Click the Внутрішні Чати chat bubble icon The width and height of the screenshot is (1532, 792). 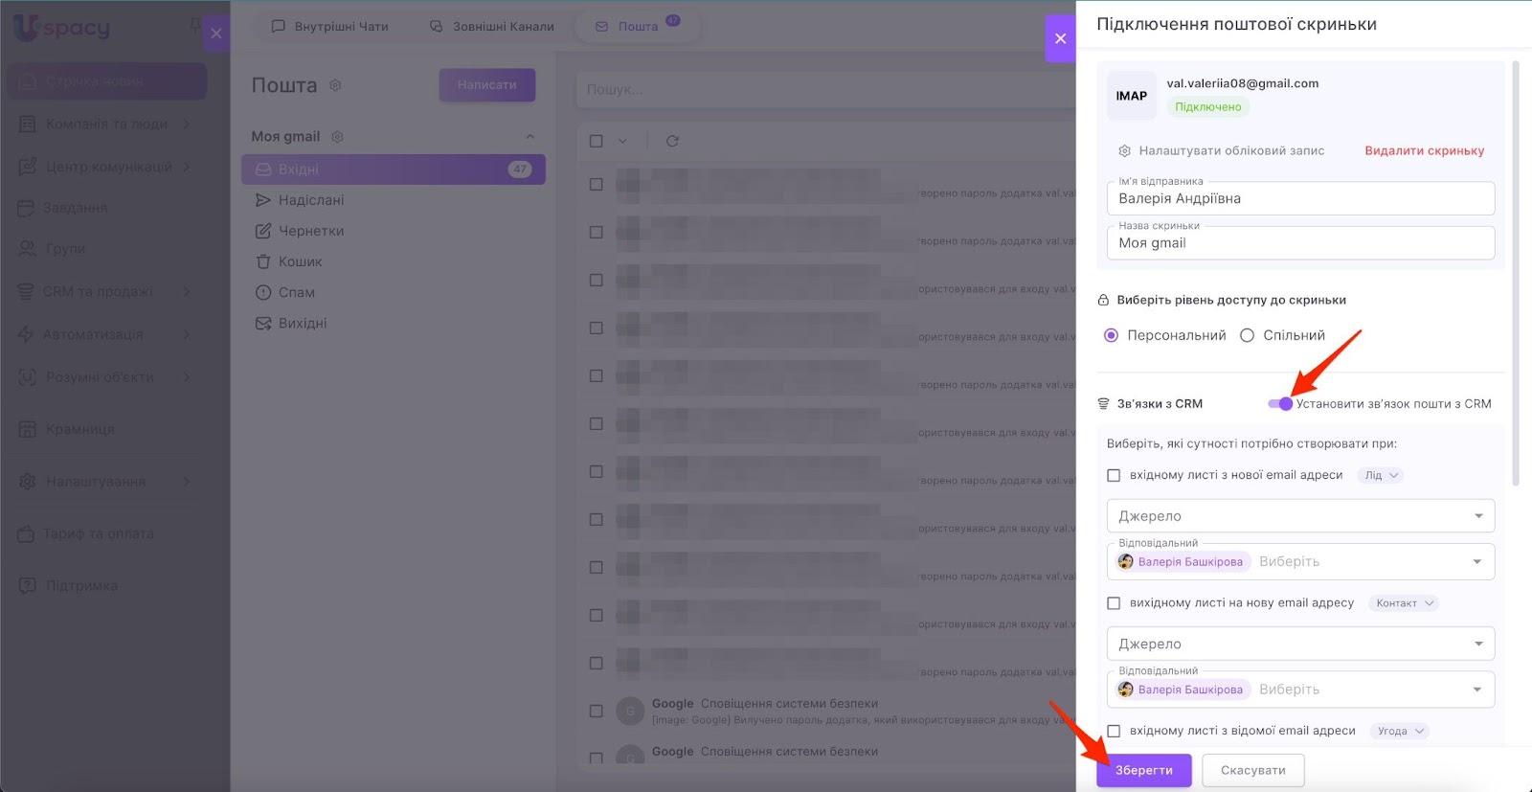pyautogui.click(x=279, y=27)
